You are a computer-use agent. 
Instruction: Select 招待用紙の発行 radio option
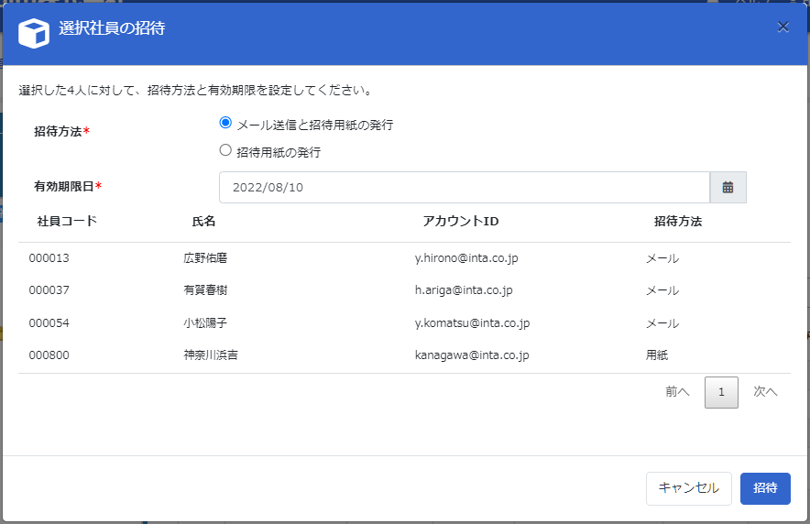tap(225, 151)
